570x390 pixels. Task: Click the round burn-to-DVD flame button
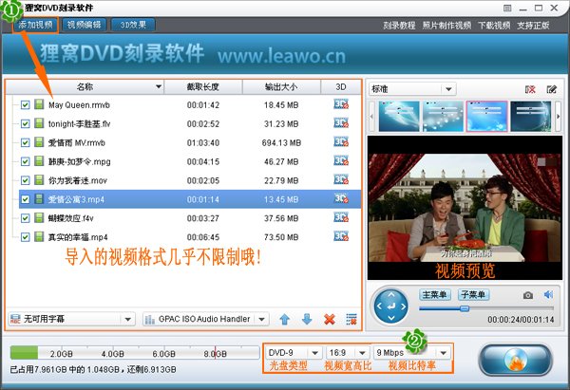[516, 360]
